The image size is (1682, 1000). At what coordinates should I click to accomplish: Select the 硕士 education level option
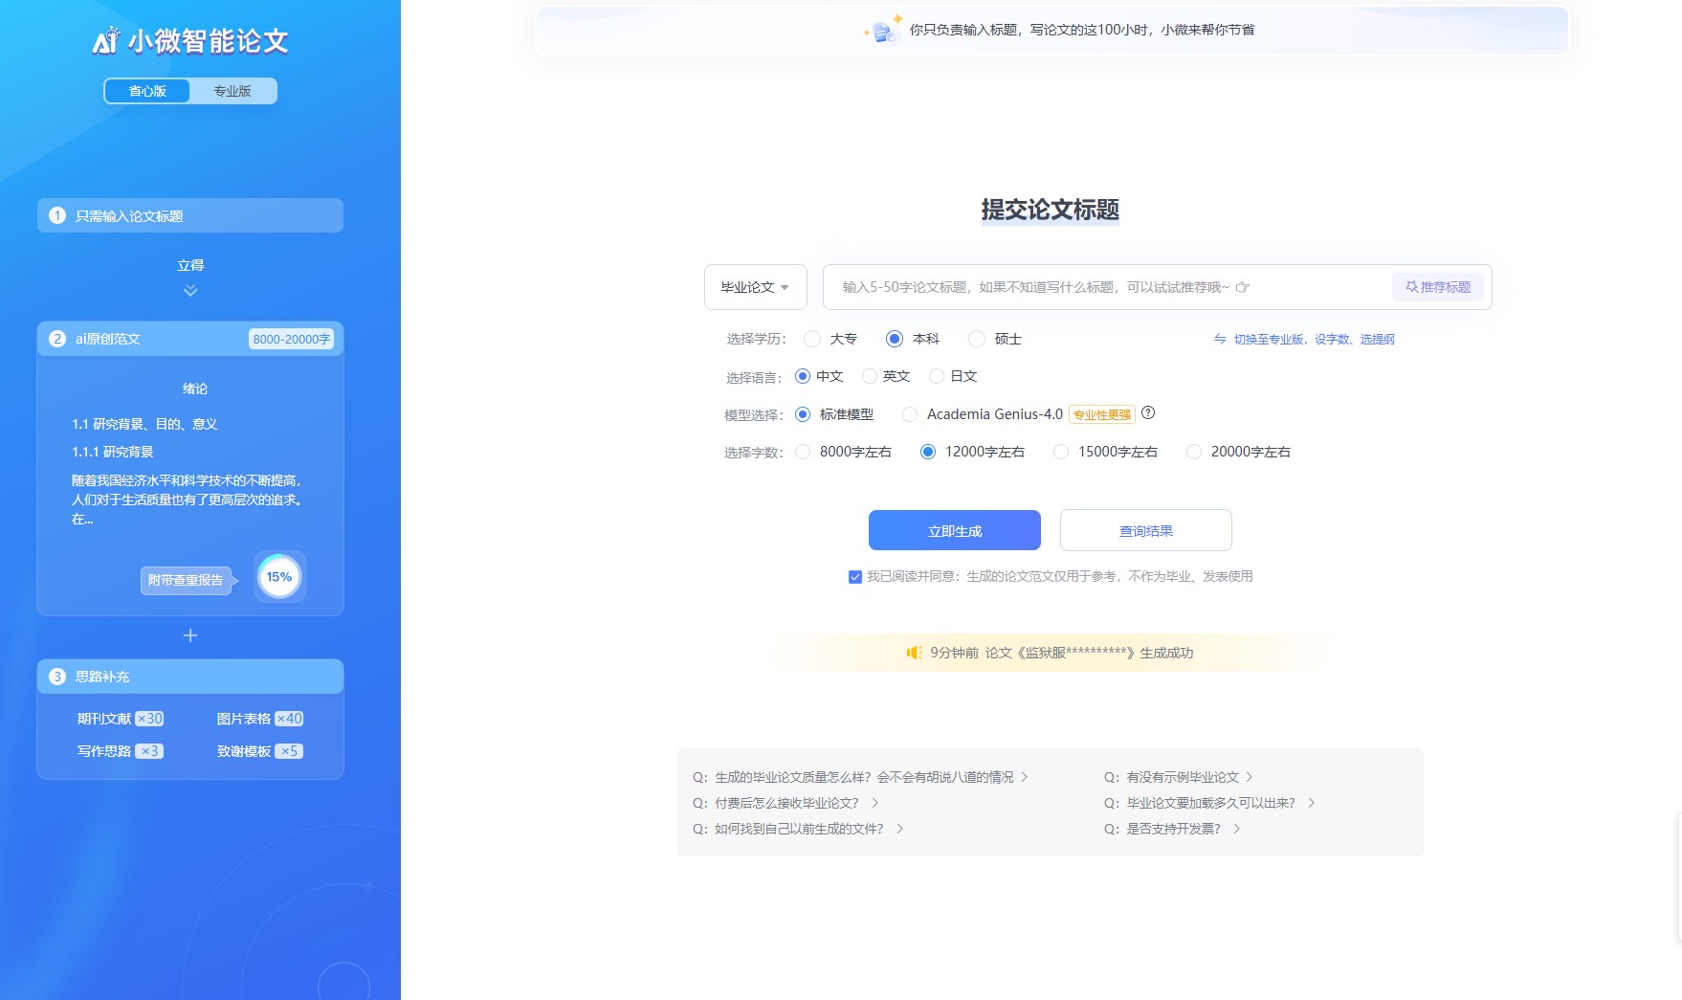coord(977,338)
